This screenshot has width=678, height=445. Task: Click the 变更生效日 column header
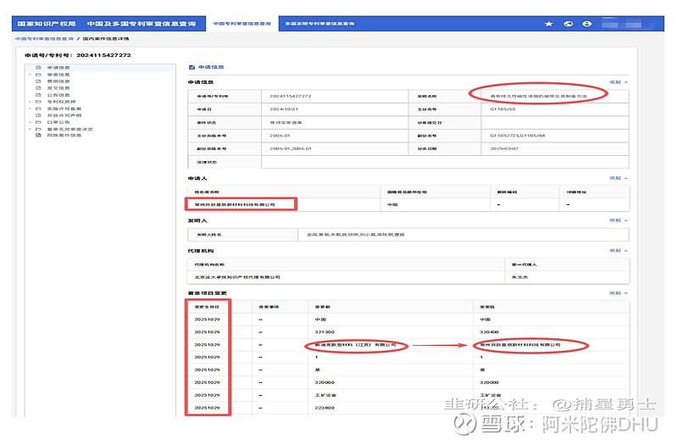point(207,307)
